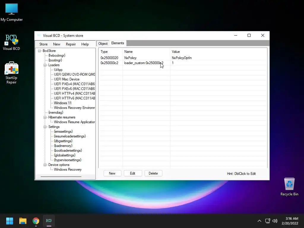Viewport: 304px width, 228px height.
Task: Click the Value column header
Action: [x=218, y=52]
